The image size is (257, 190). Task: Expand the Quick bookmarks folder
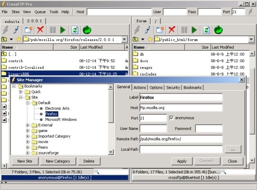20,92
